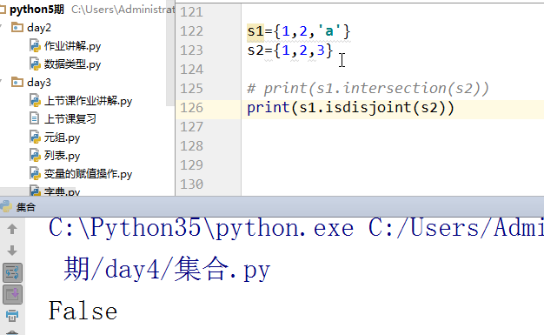The width and height of the screenshot is (544, 335).
Task: Click the False output in console
Action: [83, 311]
